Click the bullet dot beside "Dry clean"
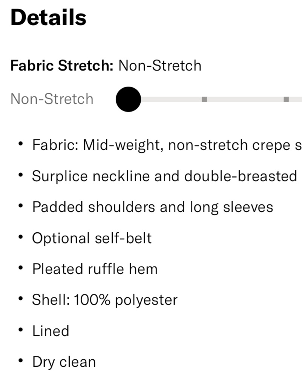This screenshot has height=377, width=302. (21, 361)
